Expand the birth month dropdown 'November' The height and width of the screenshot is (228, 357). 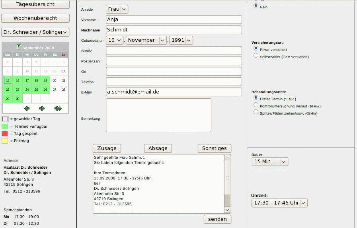pos(146,40)
